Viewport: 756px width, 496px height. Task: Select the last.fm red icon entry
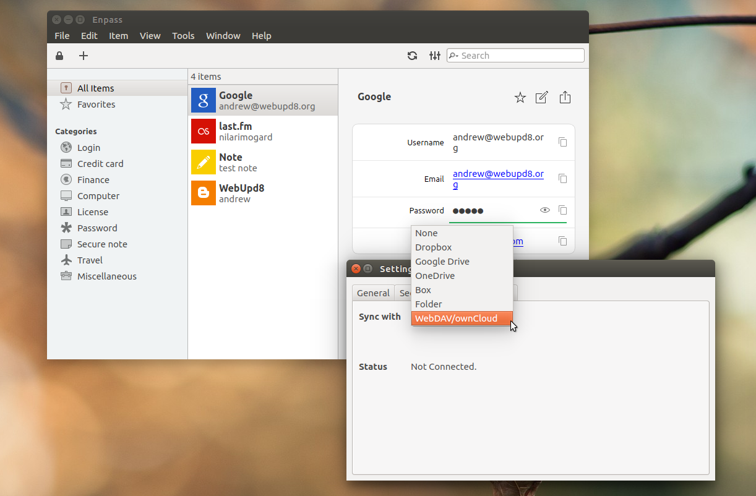pos(204,131)
